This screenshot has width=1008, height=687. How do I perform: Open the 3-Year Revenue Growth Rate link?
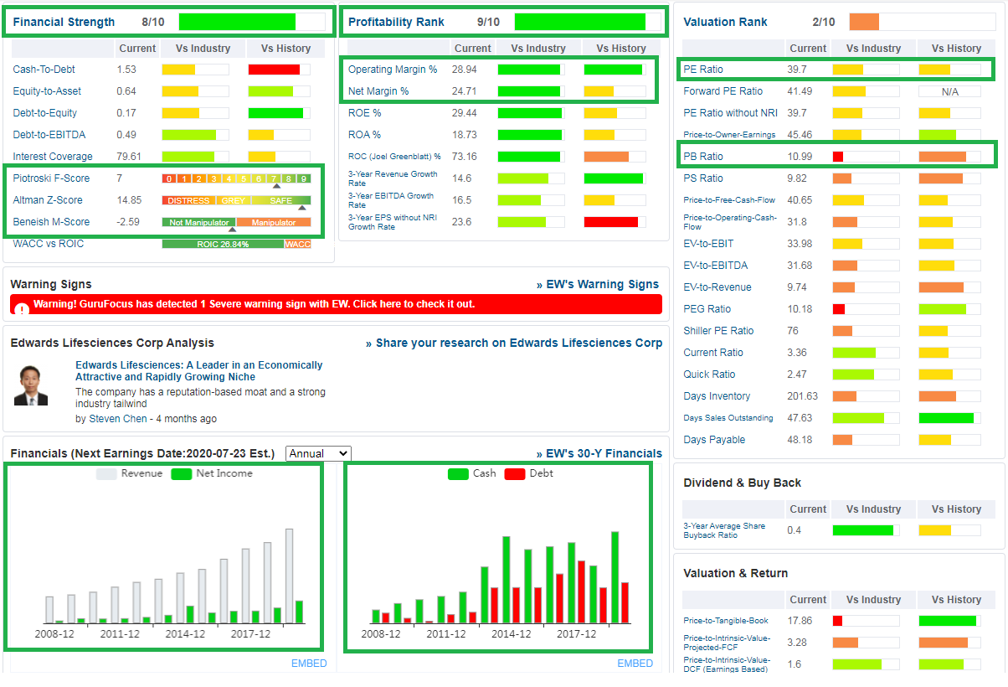tap(393, 178)
